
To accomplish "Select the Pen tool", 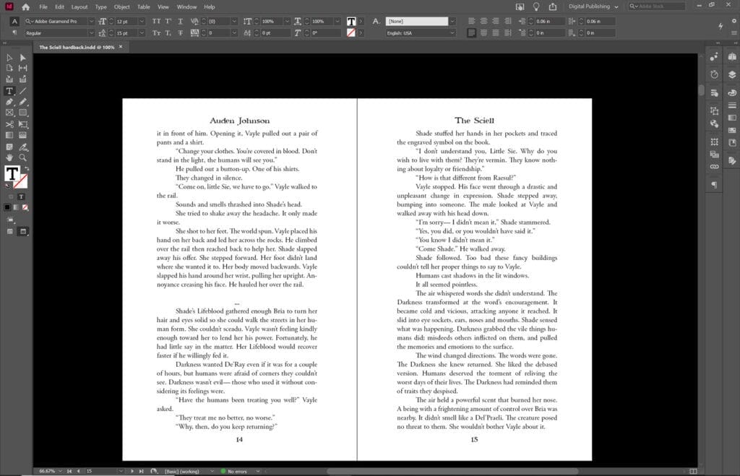I will [x=9, y=101].
